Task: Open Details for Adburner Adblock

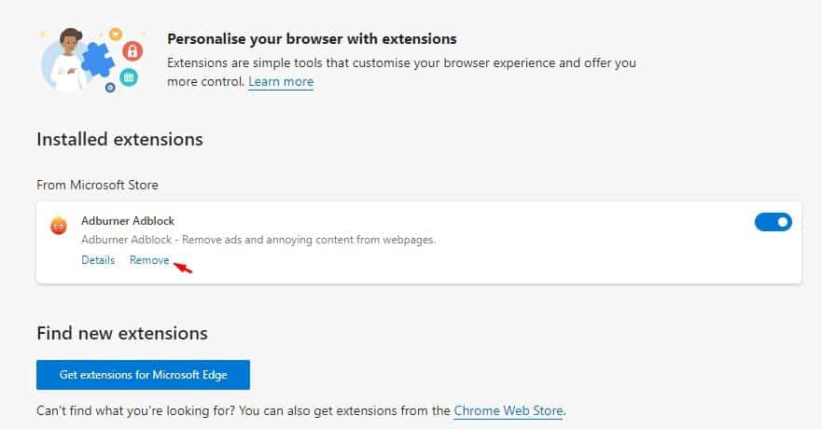Action: pyautogui.click(x=98, y=260)
